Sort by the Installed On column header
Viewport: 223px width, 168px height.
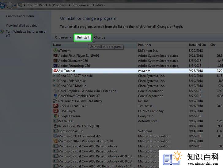tap(198, 45)
